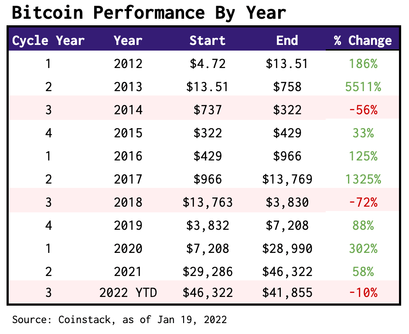Select the $4.72 start price
The width and height of the screenshot is (409, 334).
pyautogui.click(x=208, y=64)
